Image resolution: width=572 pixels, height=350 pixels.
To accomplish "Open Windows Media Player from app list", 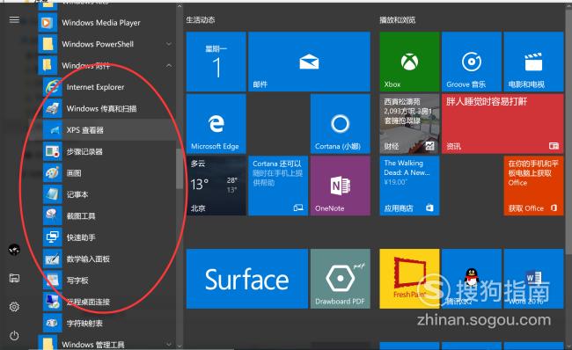I will click(106, 23).
